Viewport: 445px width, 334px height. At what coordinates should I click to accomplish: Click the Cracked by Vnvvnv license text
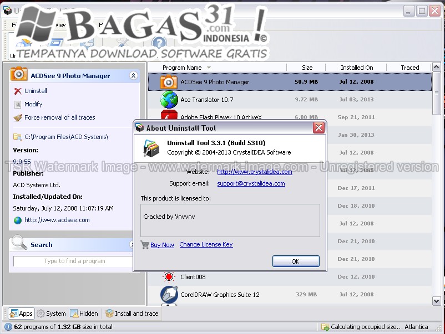(x=169, y=217)
